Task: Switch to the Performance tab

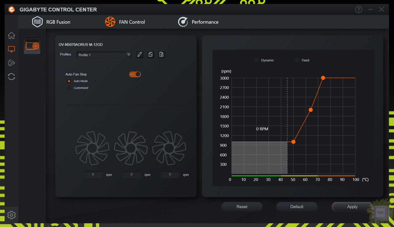Action: 198,22
